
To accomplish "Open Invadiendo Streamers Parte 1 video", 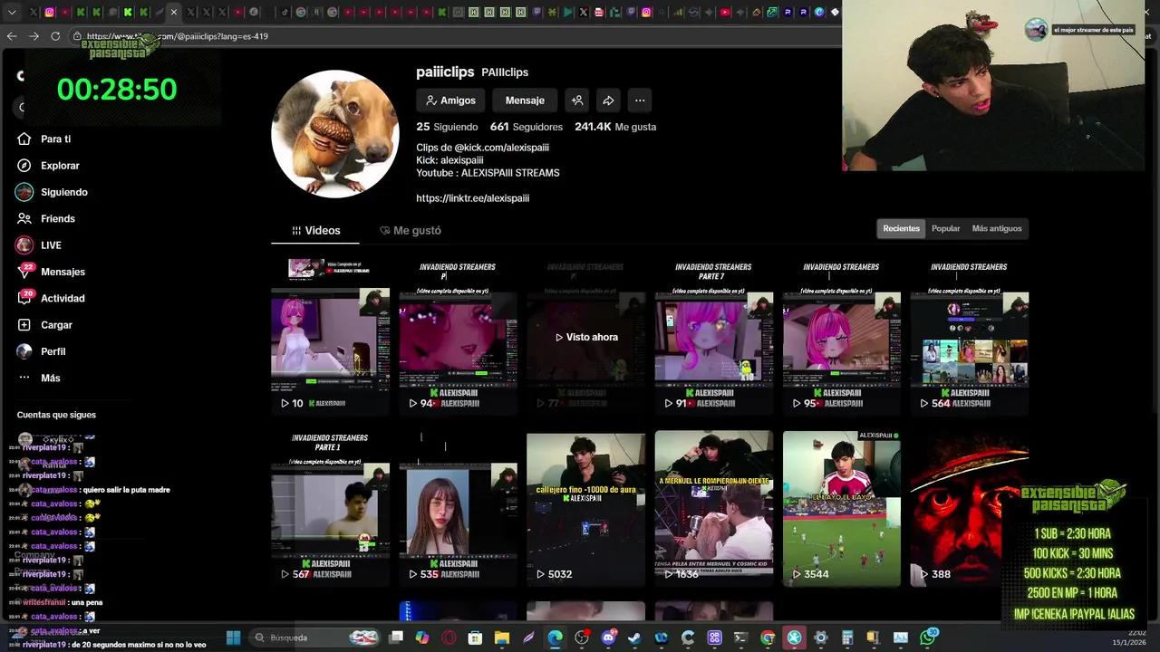I will click(x=330, y=508).
